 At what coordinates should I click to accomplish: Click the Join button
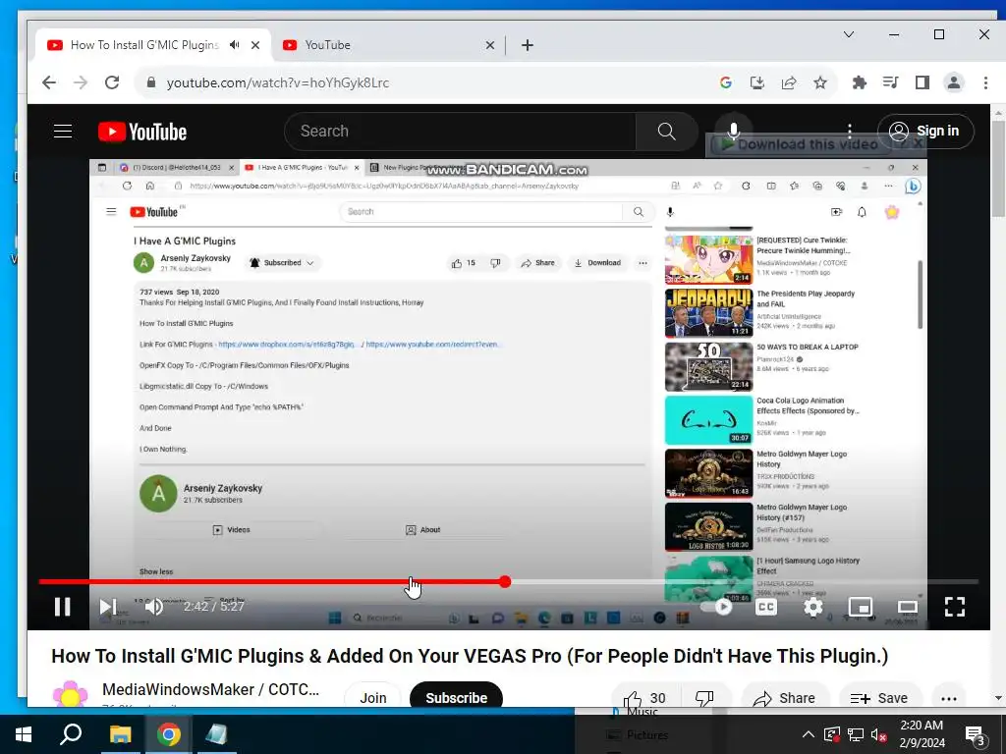(x=372, y=698)
